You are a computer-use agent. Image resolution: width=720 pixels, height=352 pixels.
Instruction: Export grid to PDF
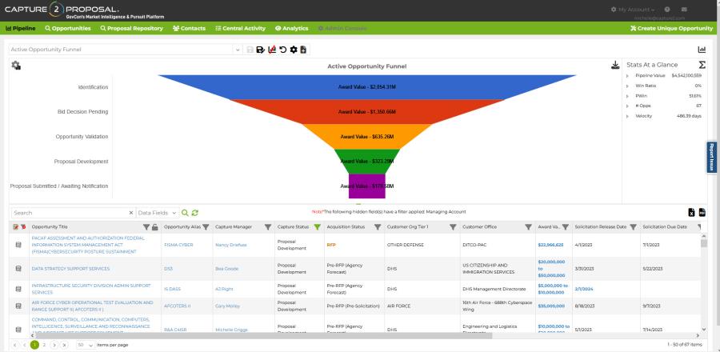(702, 212)
